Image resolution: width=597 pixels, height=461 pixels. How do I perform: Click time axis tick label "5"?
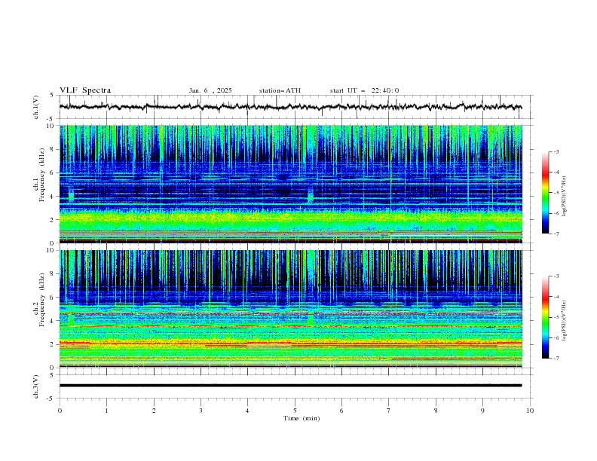(295, 411)
